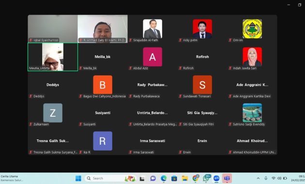305x184 pixels.
Task: Click the muted mic icon beside Abdul Aziz
Action: click(131, 68)
